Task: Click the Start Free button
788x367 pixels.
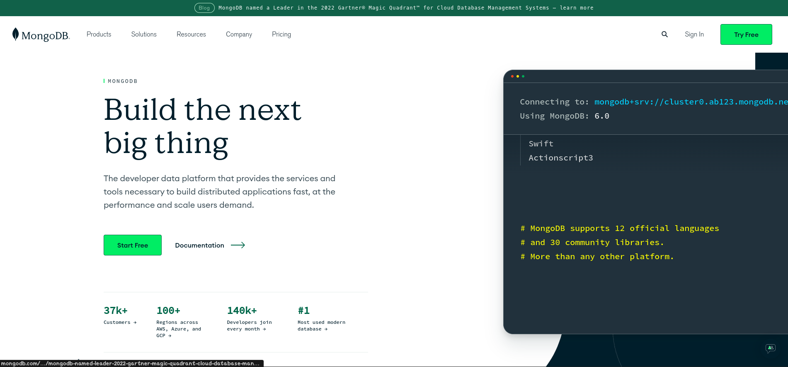Action: (x=133, y=245)
